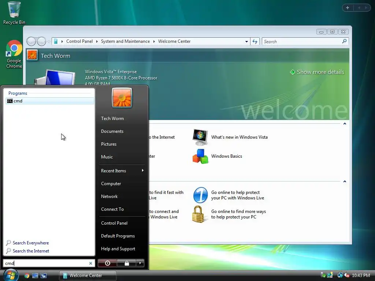Click the Start orb button
Image resolution: width=375 pixels, height=281 pixels.
[x=11, y=275]
